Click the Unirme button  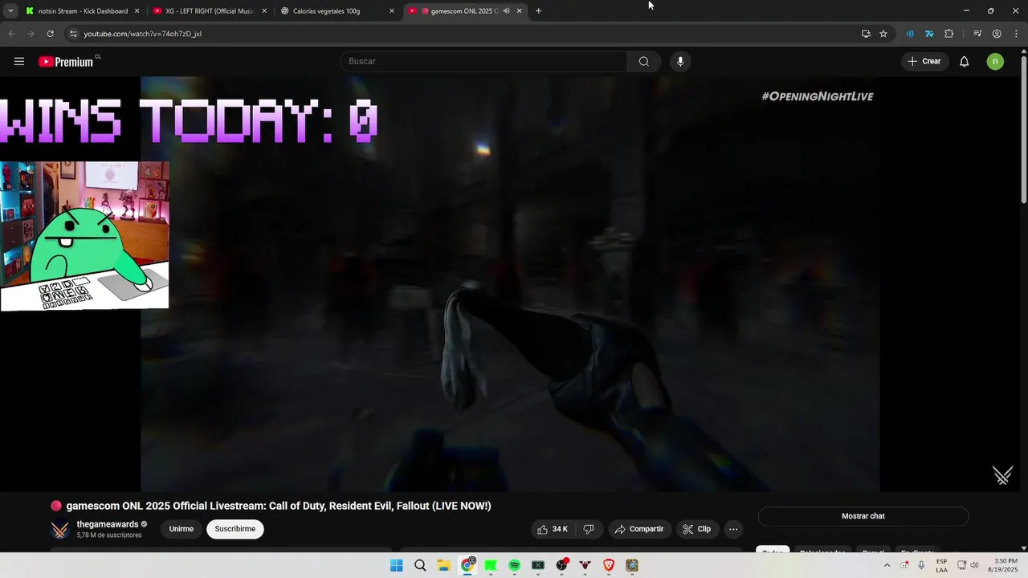(x=182, y=529)
